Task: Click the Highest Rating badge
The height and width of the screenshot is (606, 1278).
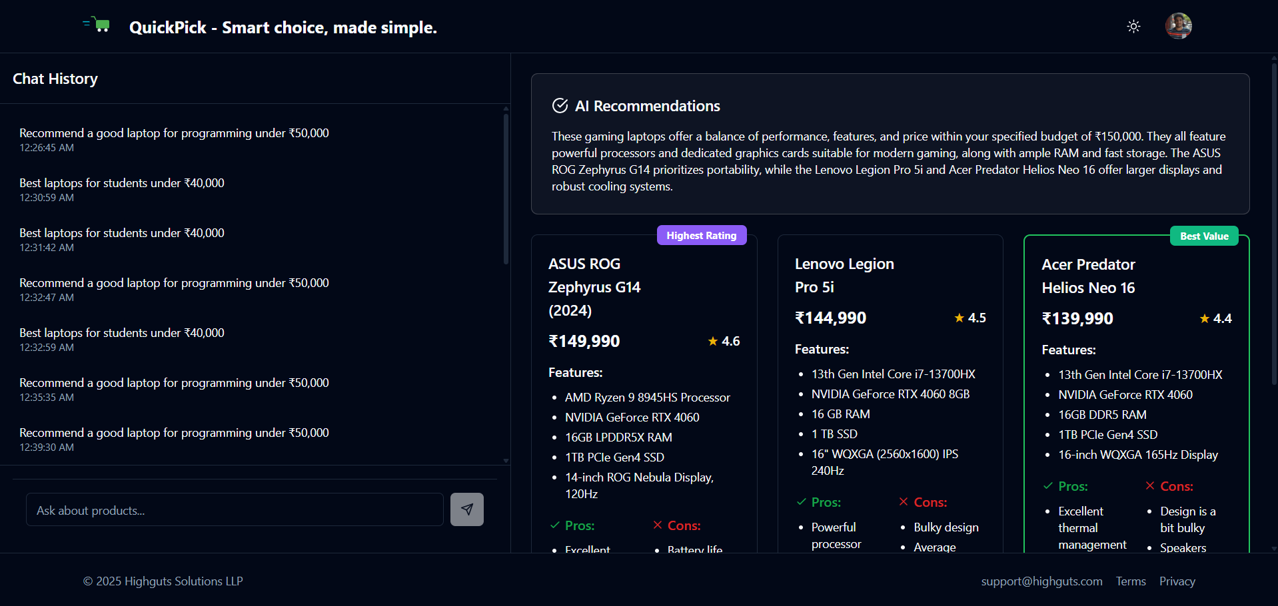Action: [702, 235]
